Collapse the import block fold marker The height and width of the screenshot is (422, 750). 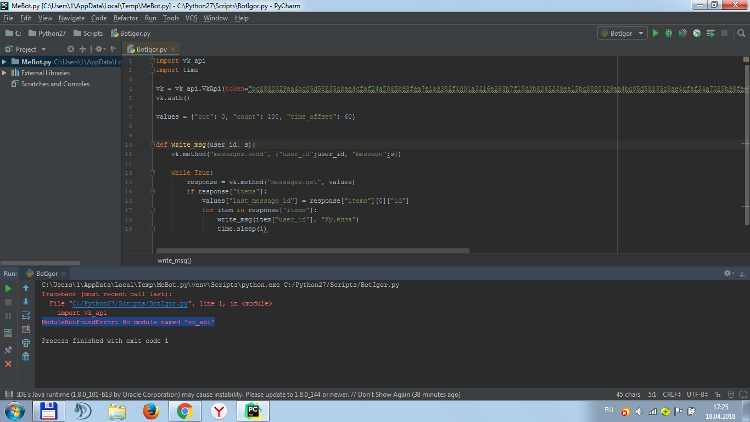(x=153, y=61)
